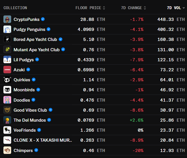
Task: Select the pink Doodles avatar icon
Action: tap(7, 100)
